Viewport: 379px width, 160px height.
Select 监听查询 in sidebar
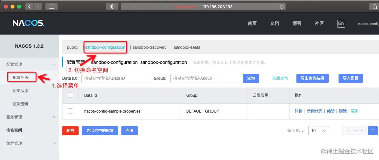(x=21, y=104)
